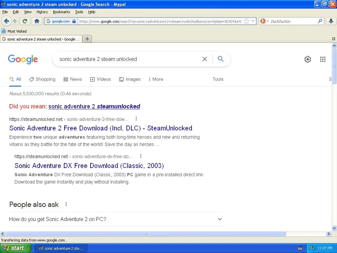337x253 pixels.
Task: Open the three-dot menu beside sonic-adventure-dx result URL
Action: [x=141, y=156]
